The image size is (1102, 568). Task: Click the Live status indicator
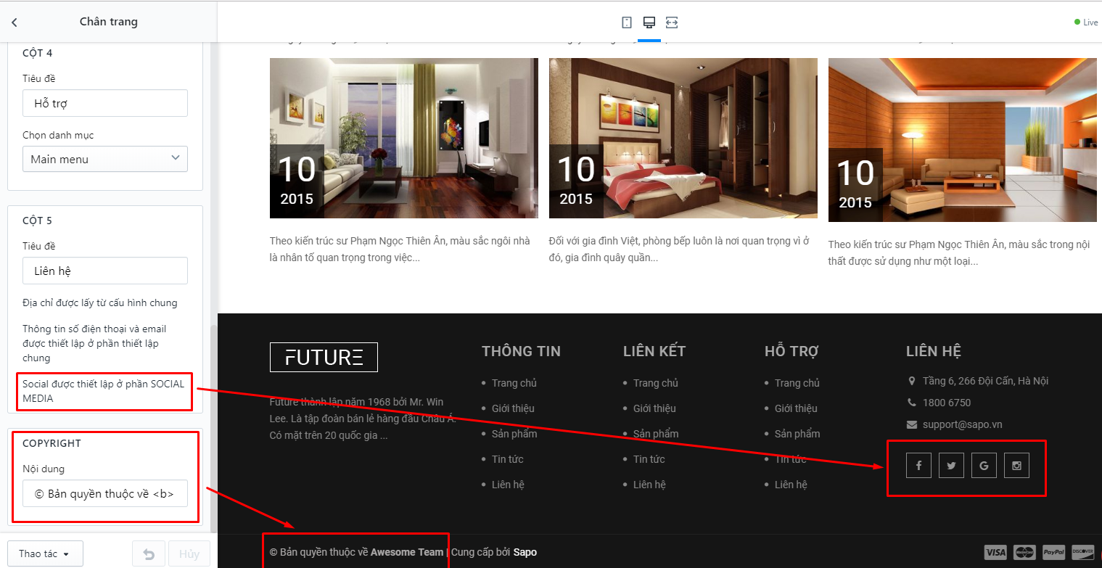1086,22
